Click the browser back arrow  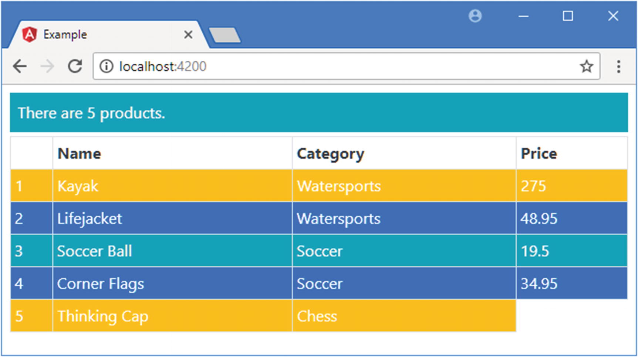click(20, 67)
